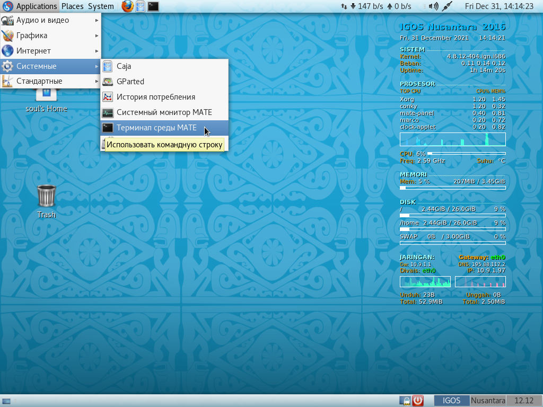The image size is (543, 407).
Task: Click the Аудио и видео category icon
Action: pyautogui.click(x=7, y=21)
